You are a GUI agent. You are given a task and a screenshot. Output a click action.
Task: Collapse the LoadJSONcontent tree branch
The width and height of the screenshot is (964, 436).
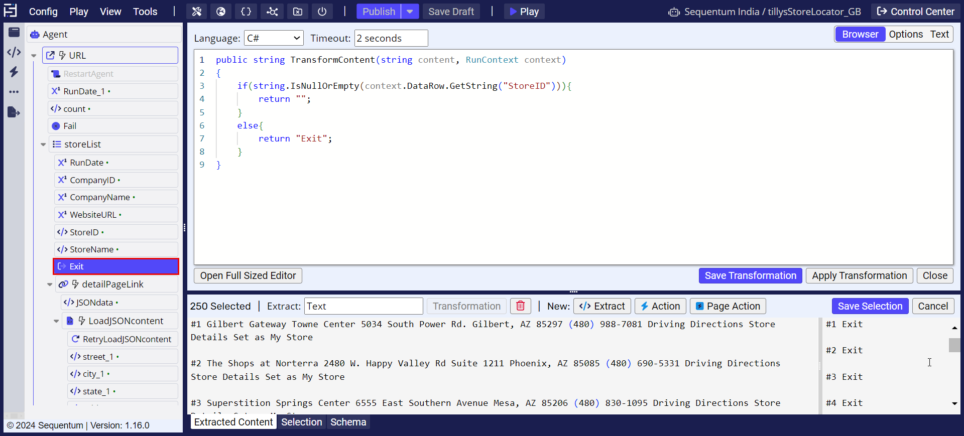(56, 321)
